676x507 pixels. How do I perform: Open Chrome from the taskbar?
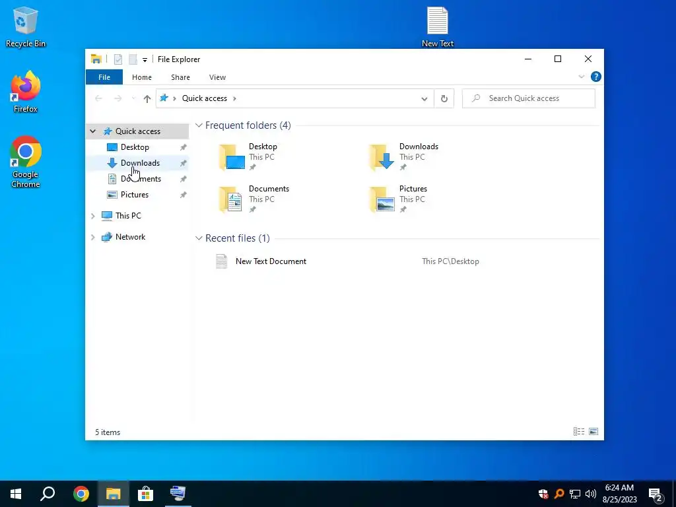tap(81, 494)
